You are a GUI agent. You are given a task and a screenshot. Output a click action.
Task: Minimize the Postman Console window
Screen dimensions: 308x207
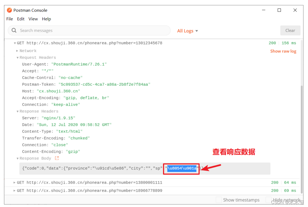click(x=264, y=10)
